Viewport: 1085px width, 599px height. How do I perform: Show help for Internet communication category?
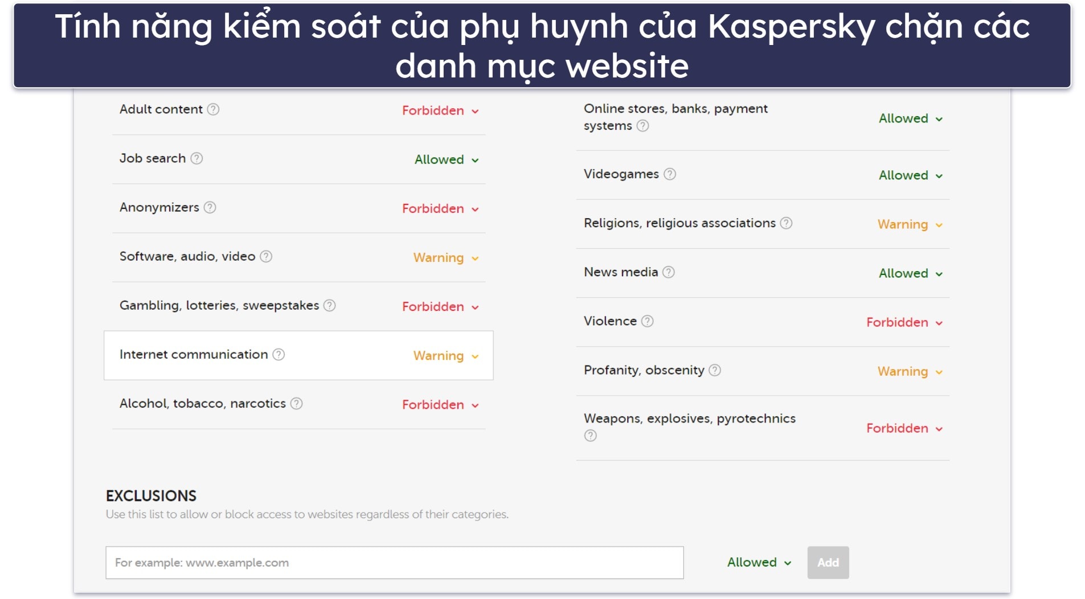(x=279, y=354)
